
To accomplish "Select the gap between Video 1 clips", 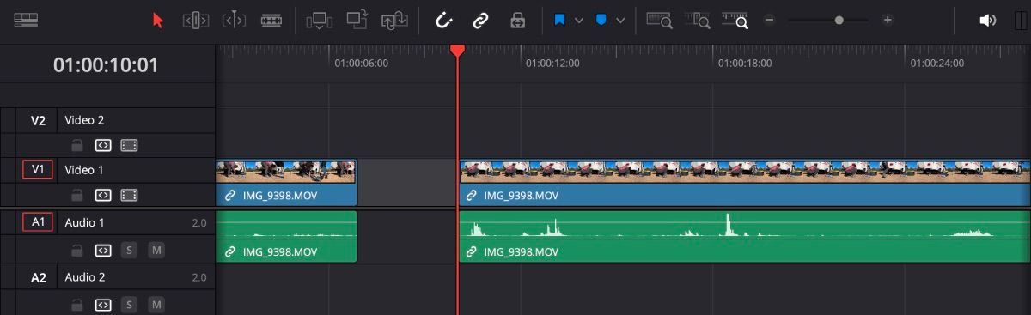I will (x=408, y=183).
